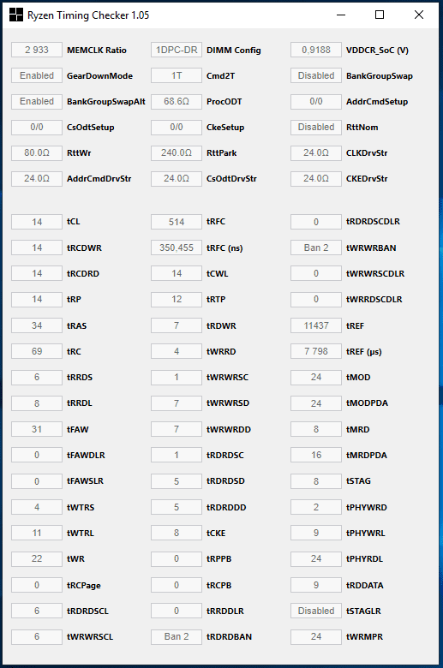
Task: Click the window title 'Ryzen Timing Checker 1.05'
Action: pyautogui.click(x=88, y=15)
